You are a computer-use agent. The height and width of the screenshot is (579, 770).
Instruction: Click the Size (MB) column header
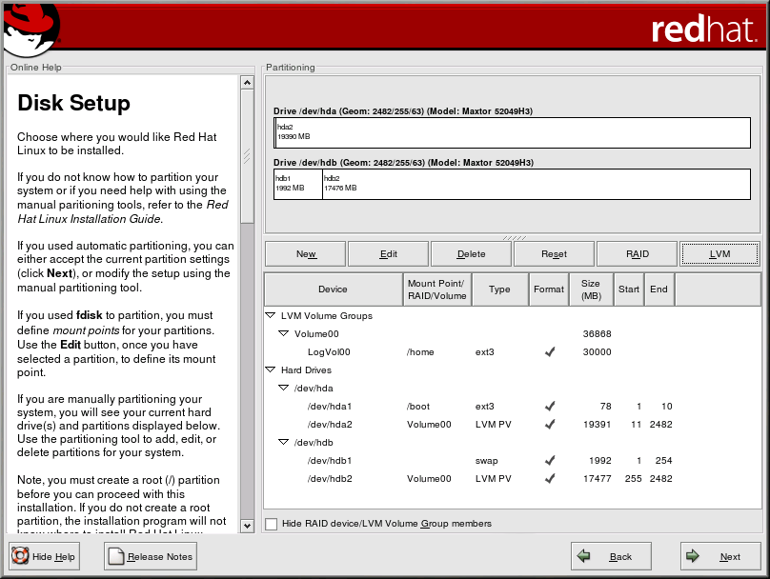591,289
